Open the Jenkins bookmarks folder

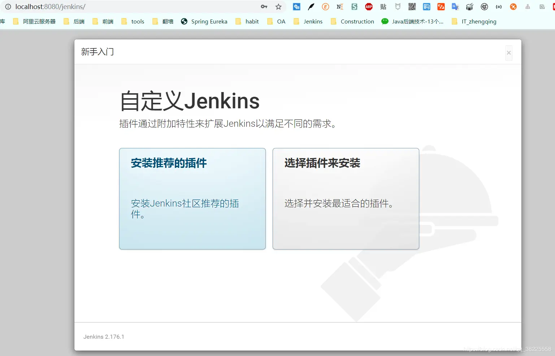313,21
